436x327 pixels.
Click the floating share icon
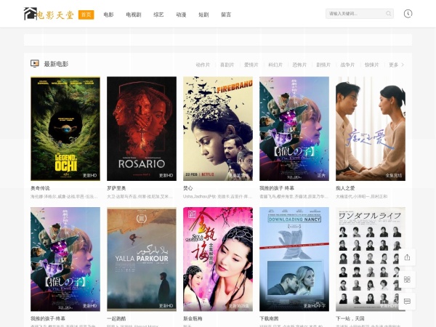tap(407, 257)
